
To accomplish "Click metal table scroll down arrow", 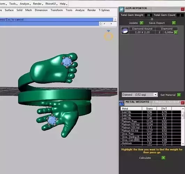I will 183,144.
